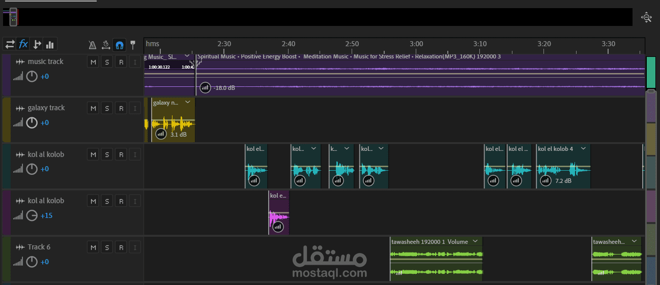Click the volume knob of galaxy track
Viewport: 660px width, 285px height.
click(x=32, y=123)
